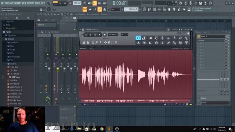Open the PATTERNS menu
This screenshot has width=235, height=132.
click(18, 3)
